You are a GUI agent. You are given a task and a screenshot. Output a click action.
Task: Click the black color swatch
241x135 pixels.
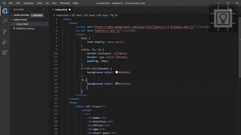point(117,57)
